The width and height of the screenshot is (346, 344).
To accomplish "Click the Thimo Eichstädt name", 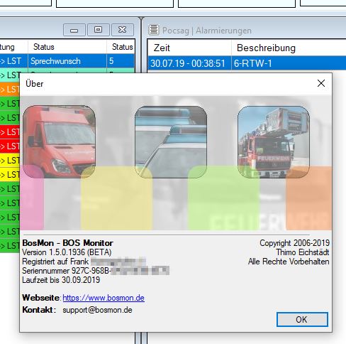I will coord(303,252).
